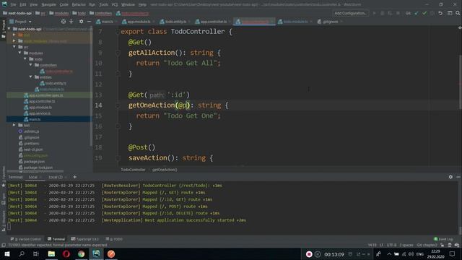462x260 pixels.
Task: Click the Expand/Collapse All icon in Project panel
Action: pos(71,22)
